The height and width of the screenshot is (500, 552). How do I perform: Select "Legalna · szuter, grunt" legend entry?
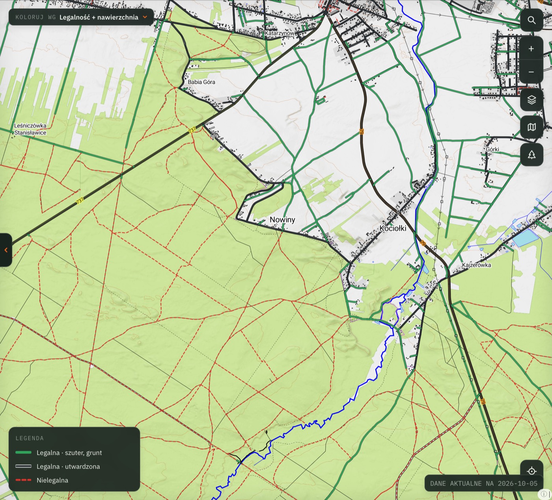click(x=59, y=453)
